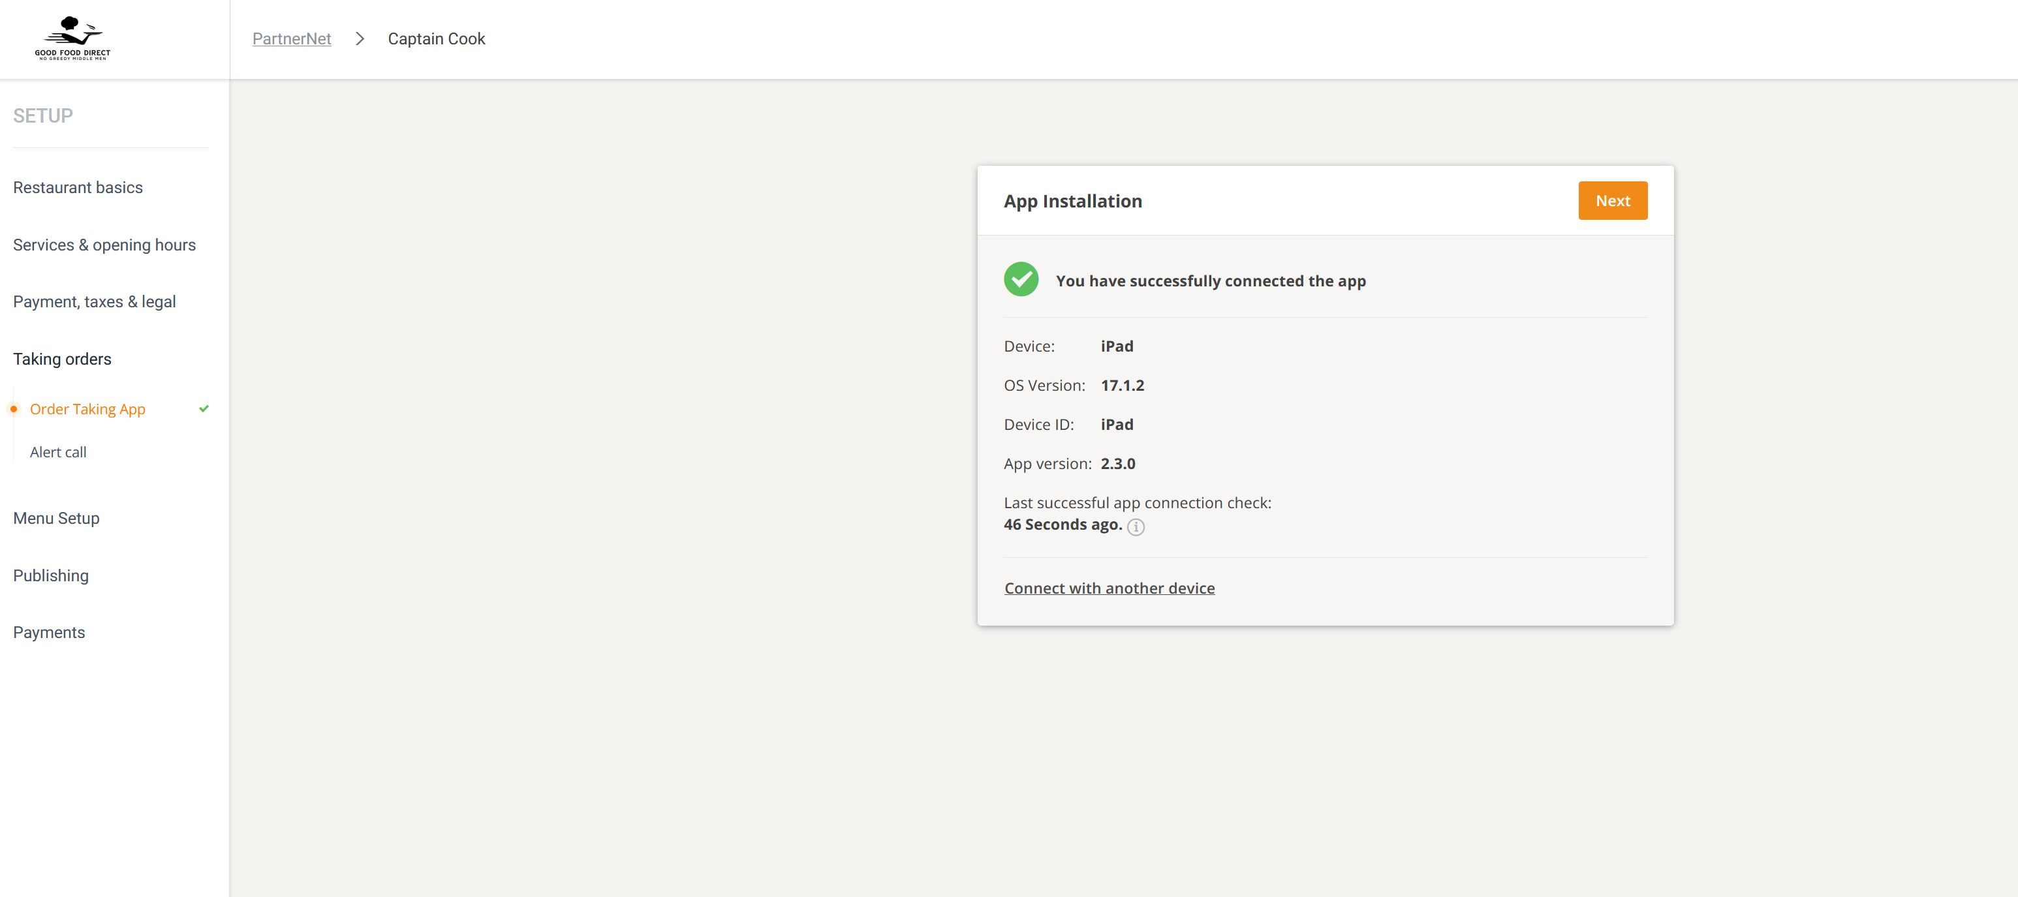The image size is (2018, 897).
Task: Click the green success checkmark icon
Action: (1021, 279)
